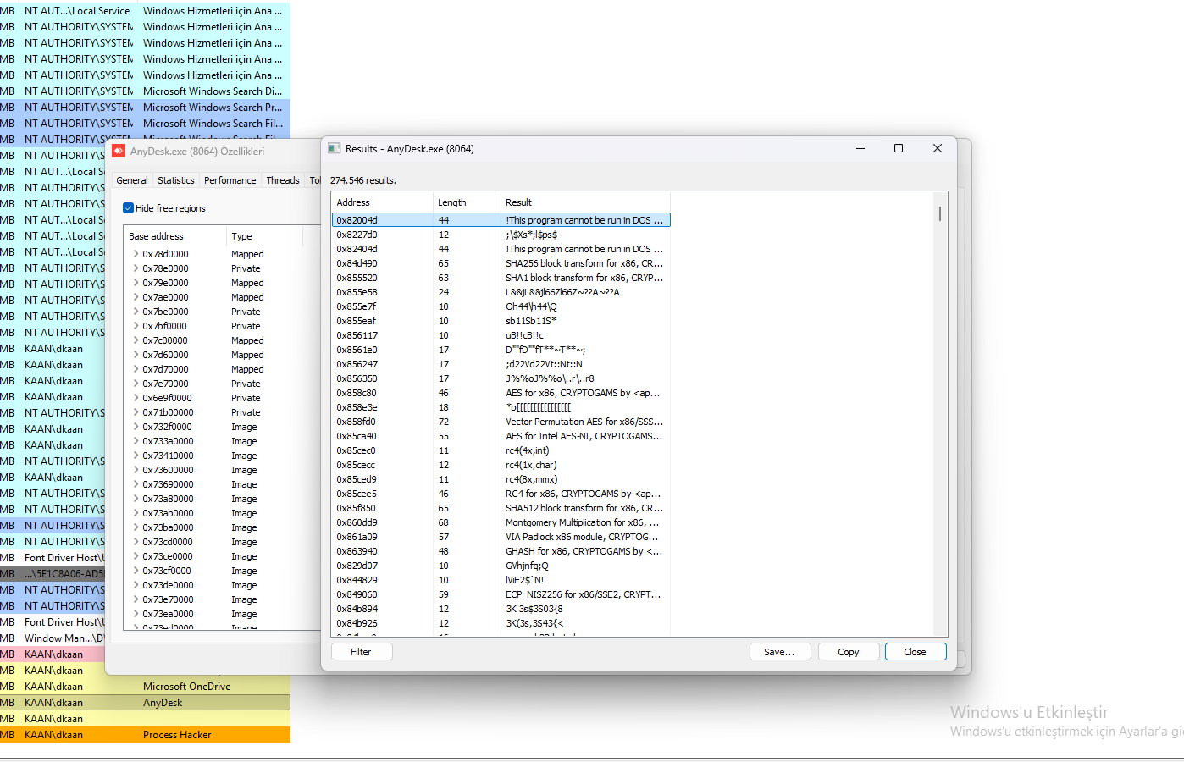Switch to the Statistics tab

pos(176,180)
